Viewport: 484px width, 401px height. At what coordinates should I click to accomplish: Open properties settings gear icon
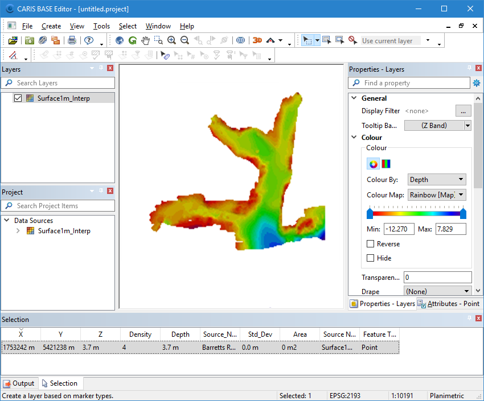477,83
